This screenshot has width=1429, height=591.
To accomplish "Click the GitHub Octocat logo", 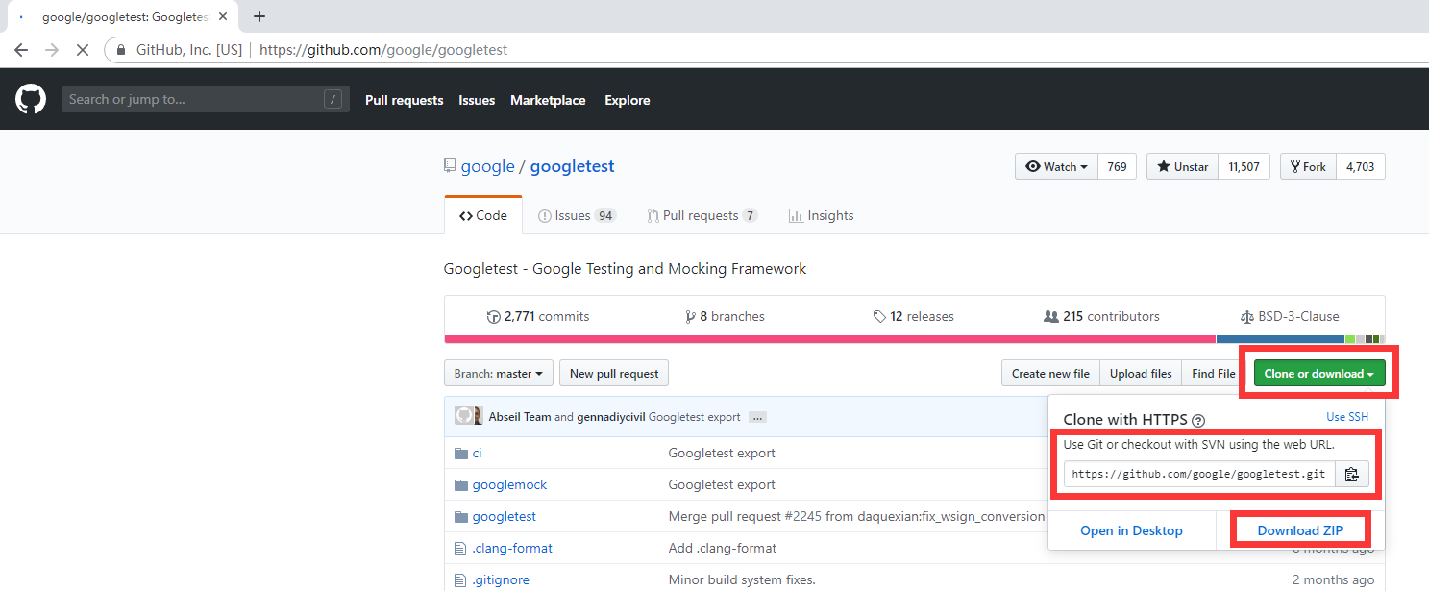I will click(x=31, y=99).
